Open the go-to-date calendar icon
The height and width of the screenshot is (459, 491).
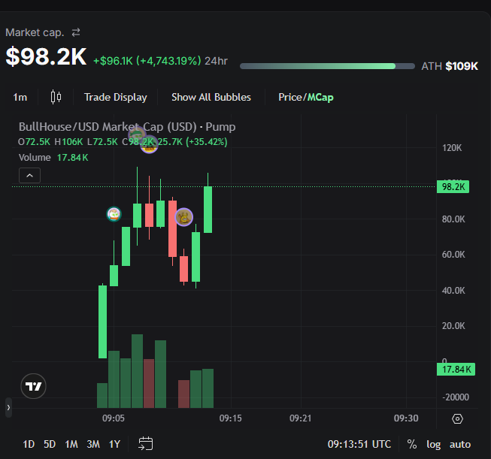click(x=146, y=444)
